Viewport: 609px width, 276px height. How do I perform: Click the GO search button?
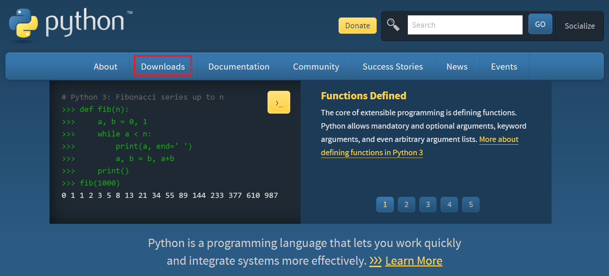tap(540, 24)
